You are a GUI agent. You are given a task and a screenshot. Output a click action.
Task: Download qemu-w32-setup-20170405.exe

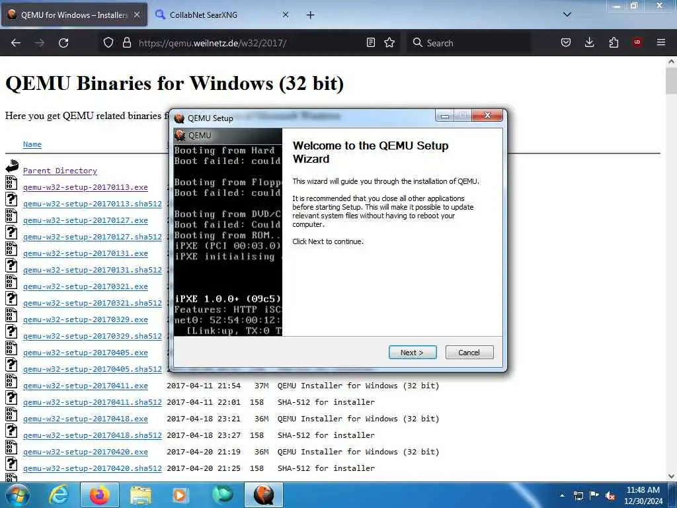click(x=85, y=353)
